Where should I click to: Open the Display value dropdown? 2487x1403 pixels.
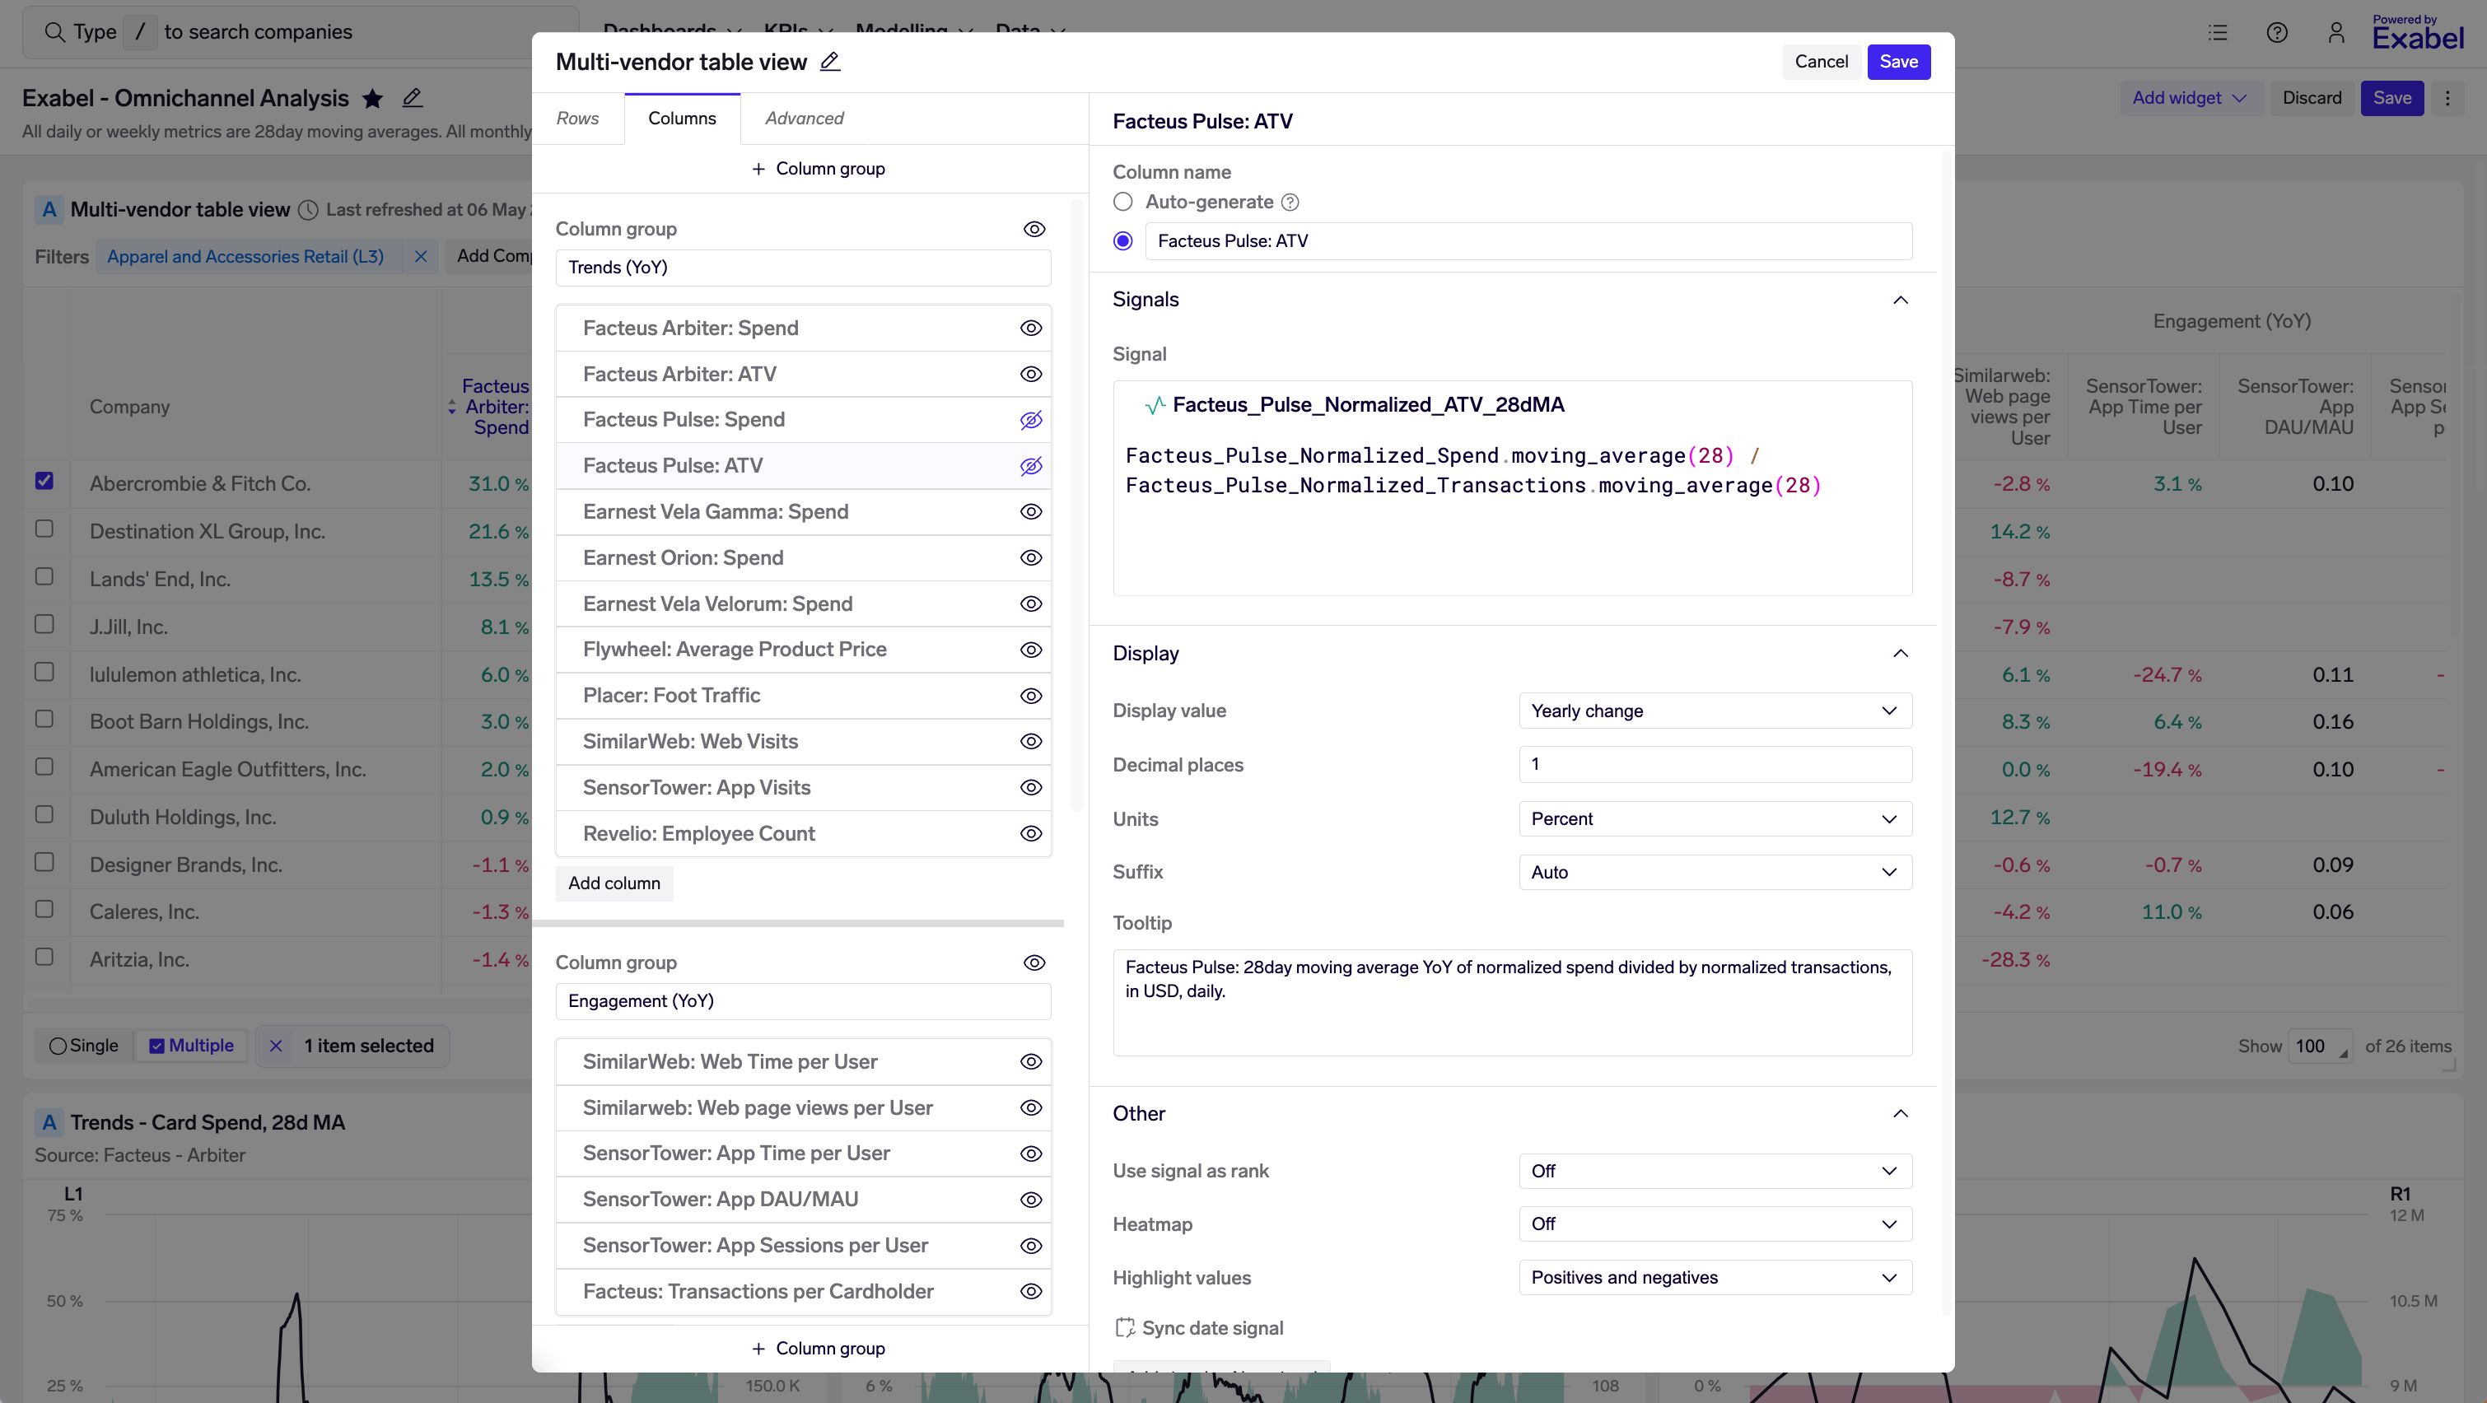1715,711
